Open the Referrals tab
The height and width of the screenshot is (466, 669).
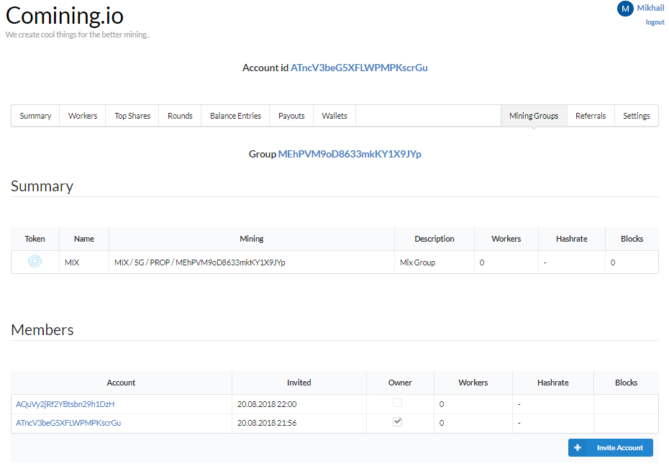591,116
